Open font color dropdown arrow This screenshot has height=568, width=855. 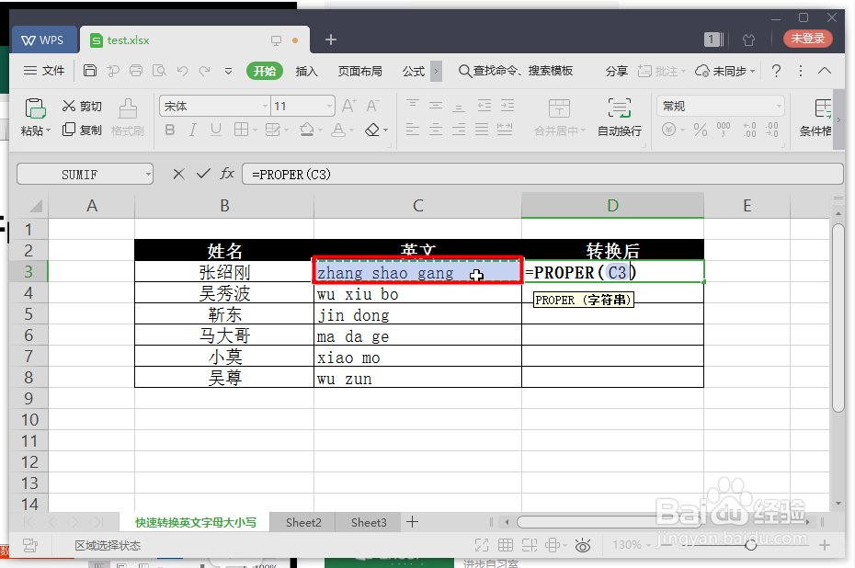click(352, 131)
